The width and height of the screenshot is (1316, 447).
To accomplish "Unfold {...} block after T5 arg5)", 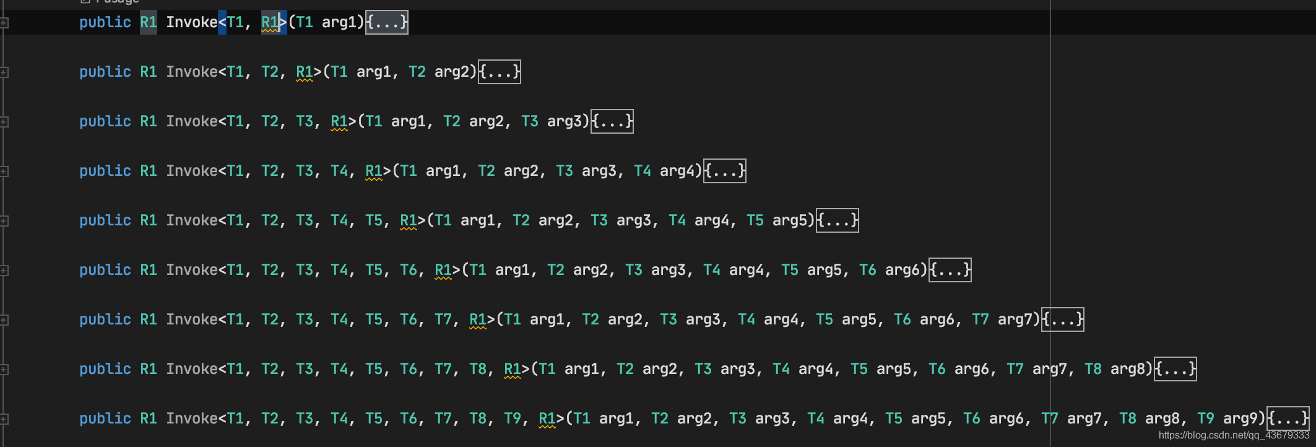I will [838, 220].
